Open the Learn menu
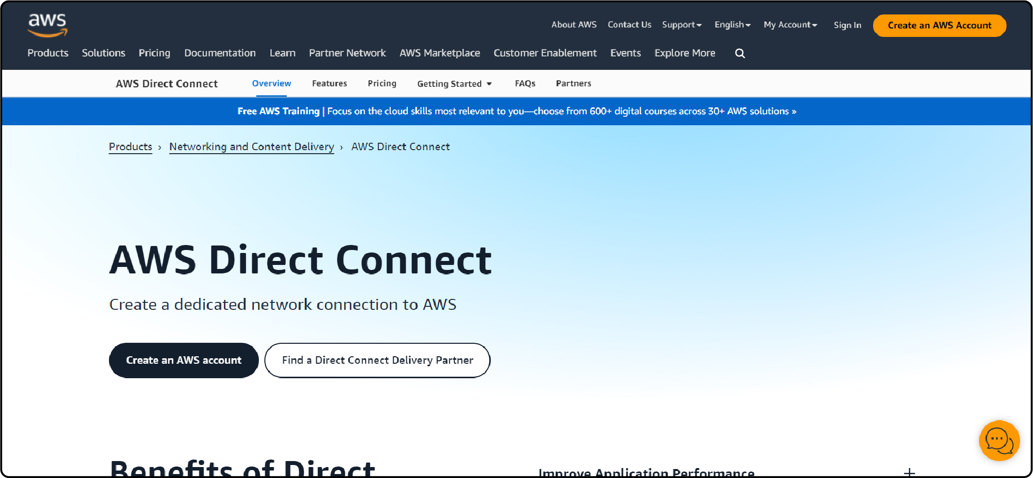This screenshot has height=478, width=1033. 282,53
